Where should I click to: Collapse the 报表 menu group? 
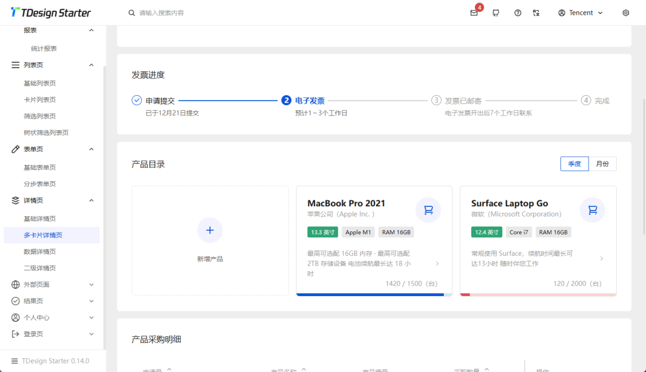tap(92, 31)
